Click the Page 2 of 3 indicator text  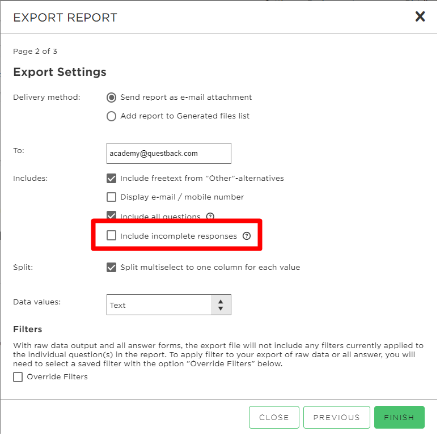tap(35, 52)
